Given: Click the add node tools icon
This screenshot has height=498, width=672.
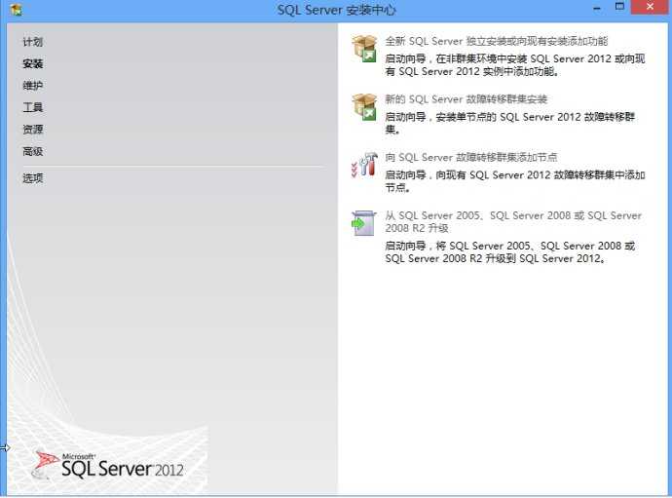Looking at the screenshot, I should (x=364, y=165).
